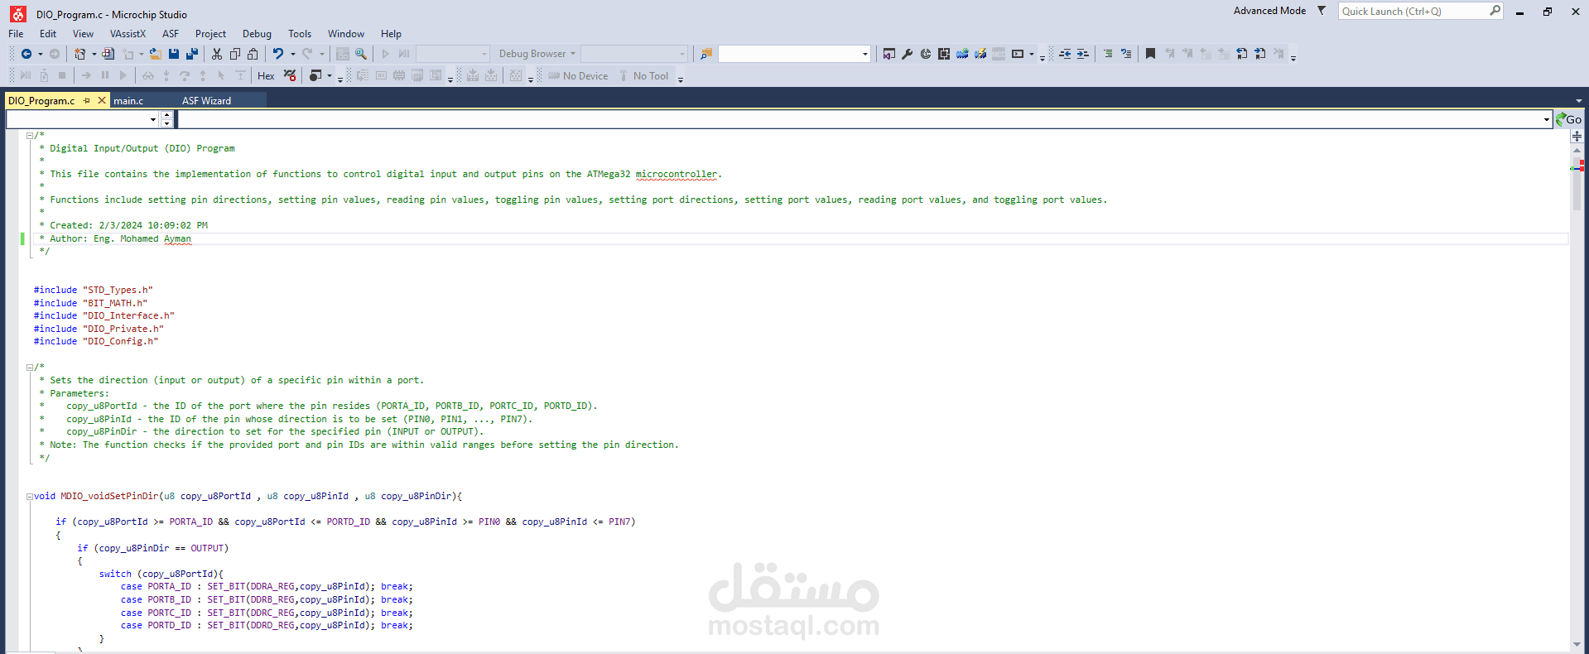1589x654 pixels.
Task: Expand the Find combo box dropdown arrow
Action: coord(865,54)
